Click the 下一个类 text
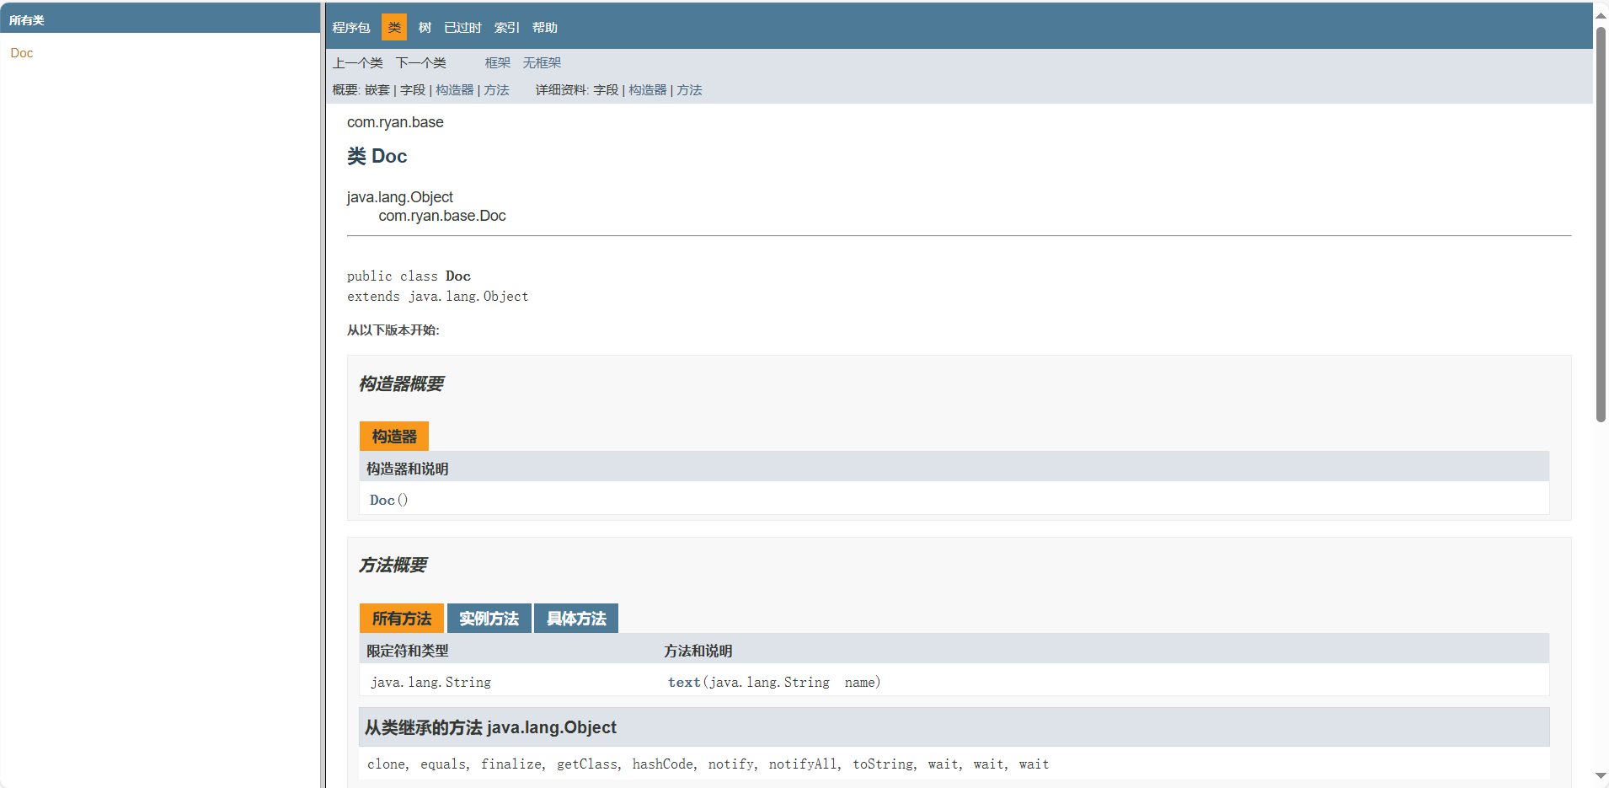This screenshot has height=788, width=1609. 421,63
